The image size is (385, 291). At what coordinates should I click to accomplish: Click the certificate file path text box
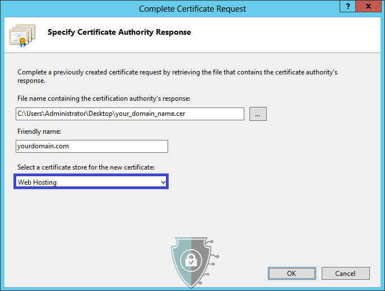click(x=129, y=114)
